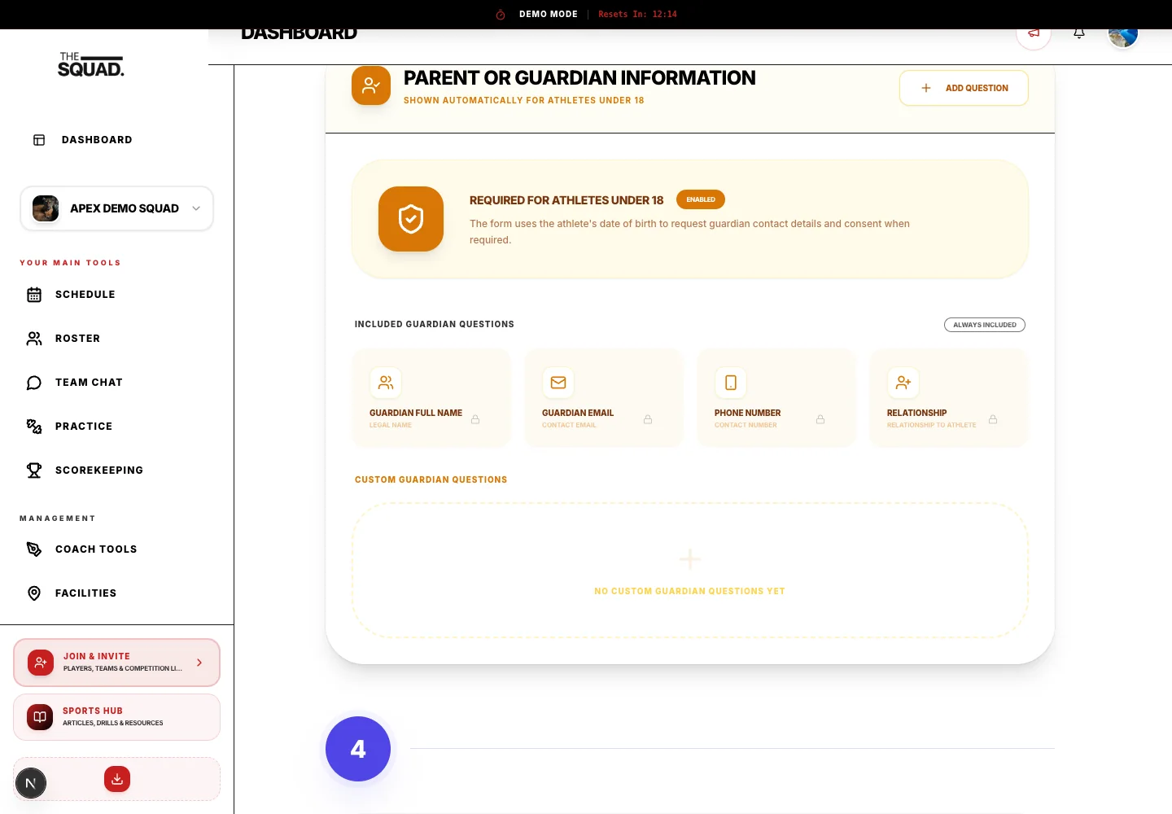Click the megaphone announcements icon
1172x814 pixels.
pyautogui.click(x=1034, y=33)
